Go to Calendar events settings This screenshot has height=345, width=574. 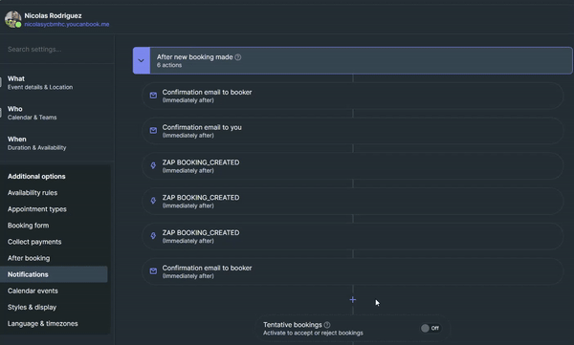pos(33,291)
